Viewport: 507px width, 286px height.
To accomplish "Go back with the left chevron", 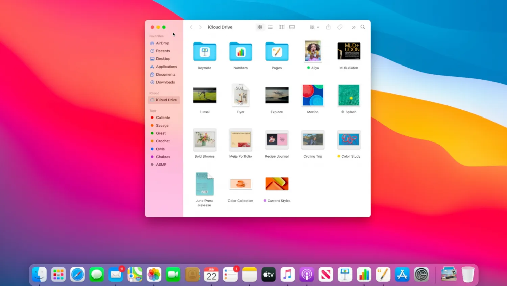I will (191, 27).
